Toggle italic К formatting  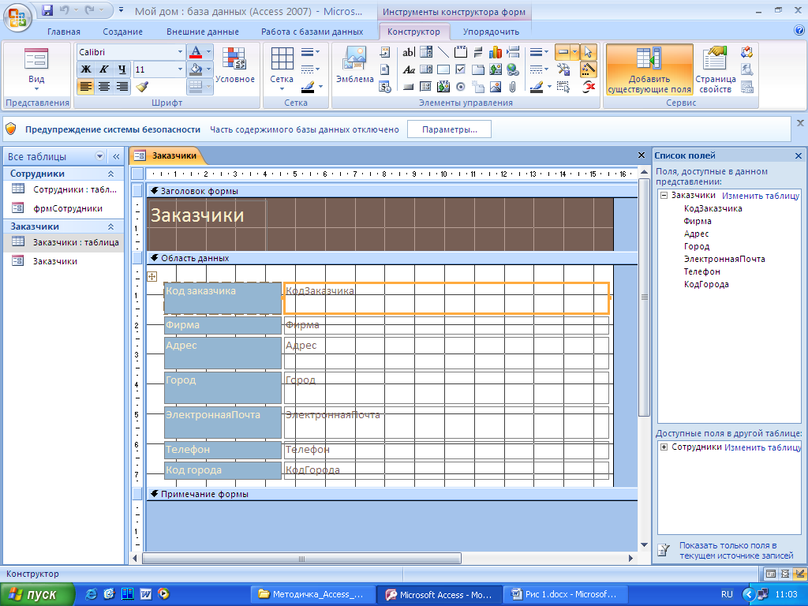104,69
